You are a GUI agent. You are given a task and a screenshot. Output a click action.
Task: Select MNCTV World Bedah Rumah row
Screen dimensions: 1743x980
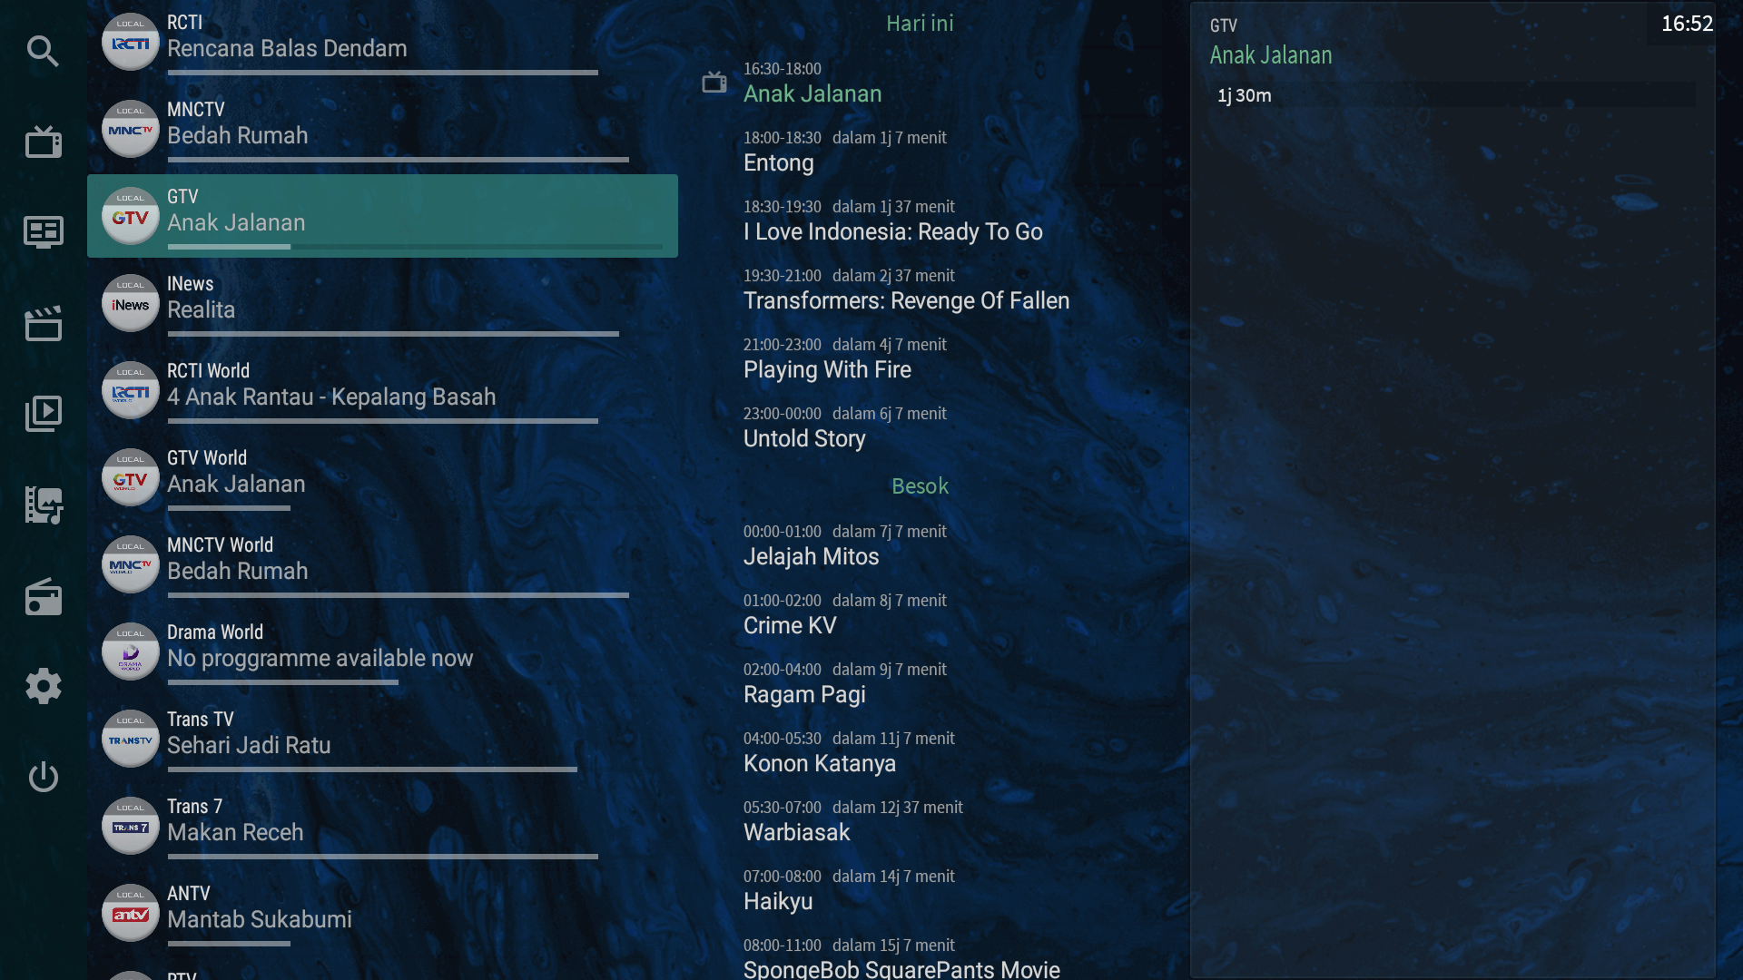pyautogui.click(x=382, y=564)
